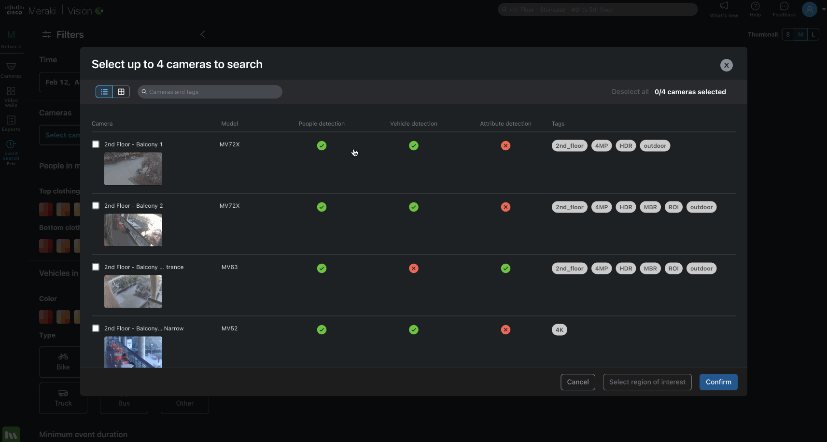Viewport: 827px width, 442px height.
Task: Switch camera list to grid view
Action: click(121, 91)
